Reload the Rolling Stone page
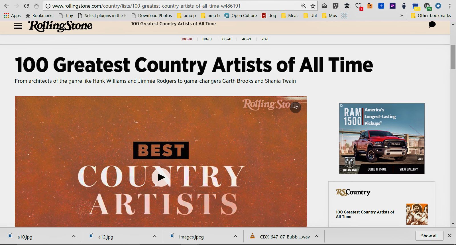 point(27,6)
